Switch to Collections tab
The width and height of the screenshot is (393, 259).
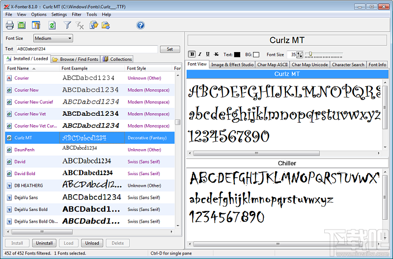[117, 59]
